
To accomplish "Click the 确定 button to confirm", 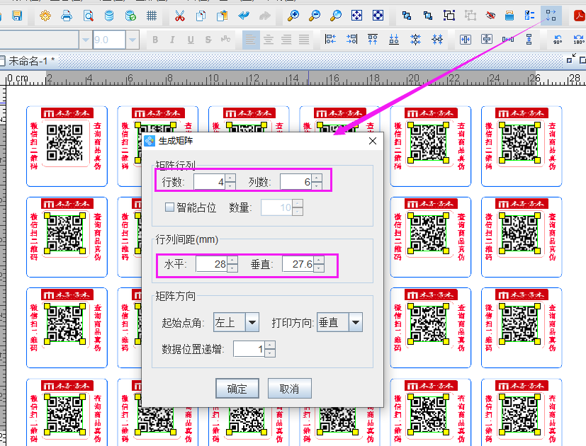I will pos(237,388).
